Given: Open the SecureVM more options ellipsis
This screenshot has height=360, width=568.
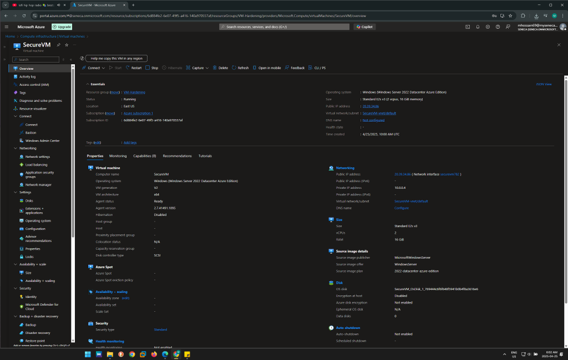Looking at the screenshot, I should [x=75, y=45].
